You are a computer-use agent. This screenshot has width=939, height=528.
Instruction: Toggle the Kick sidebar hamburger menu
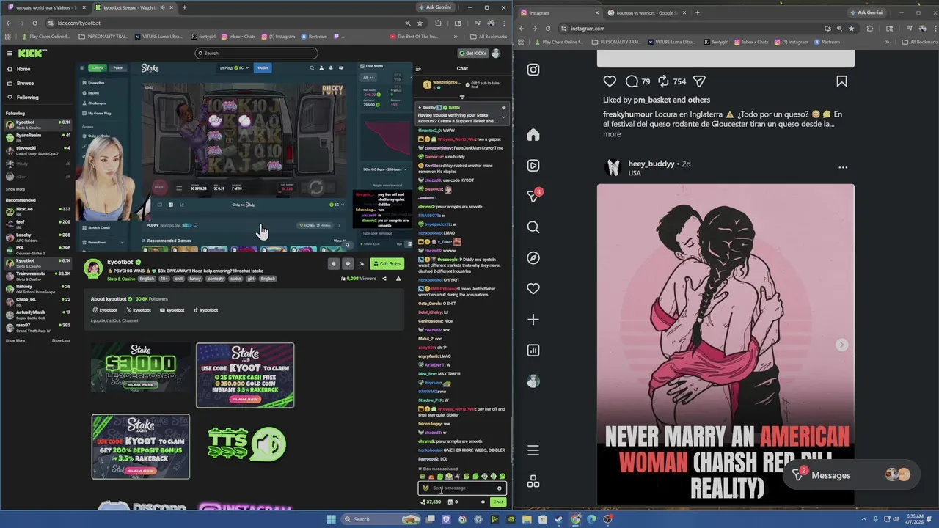click(10, 53)
